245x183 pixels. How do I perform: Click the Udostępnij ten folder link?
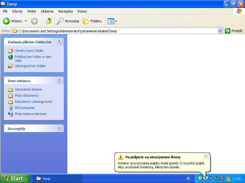click(30, 66)
